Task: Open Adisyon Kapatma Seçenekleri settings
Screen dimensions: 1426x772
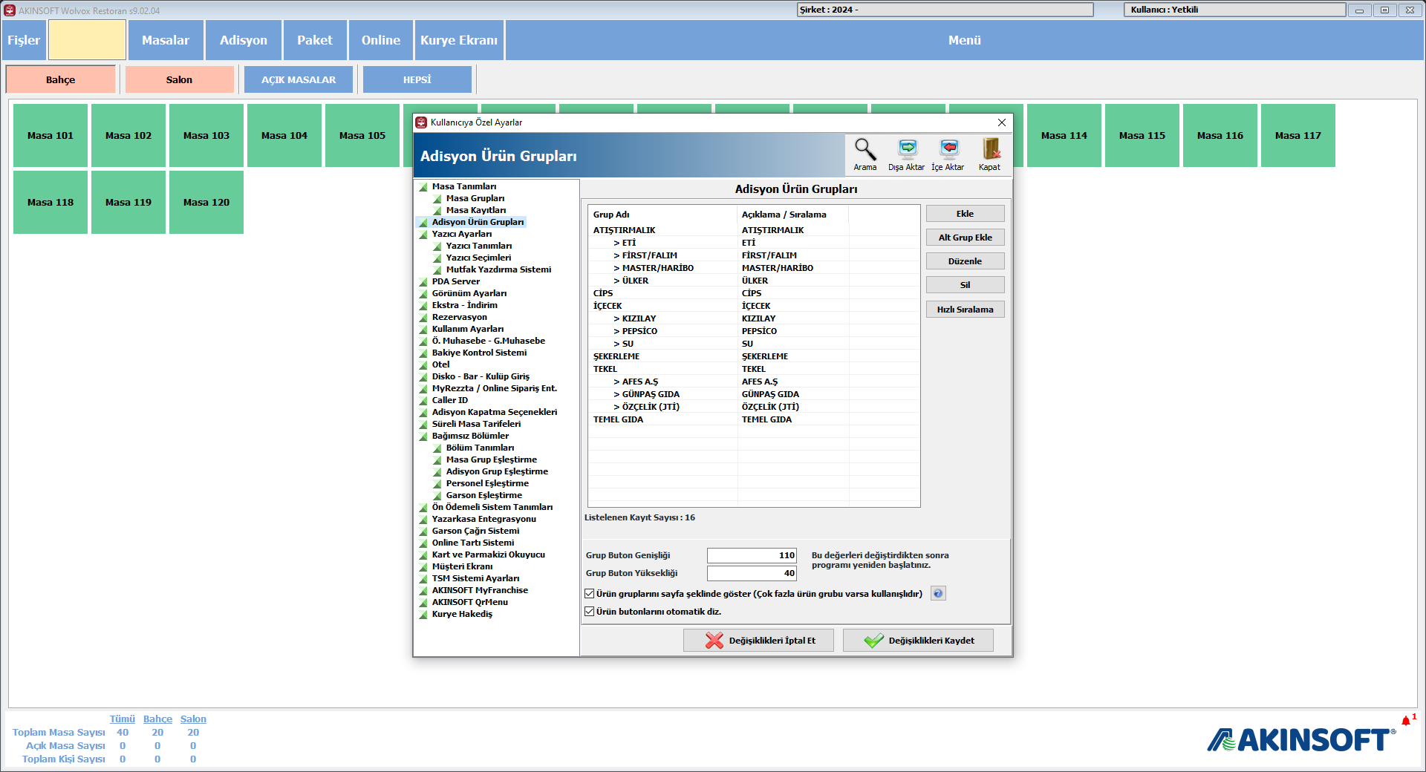Action: [x=495, y=412]
